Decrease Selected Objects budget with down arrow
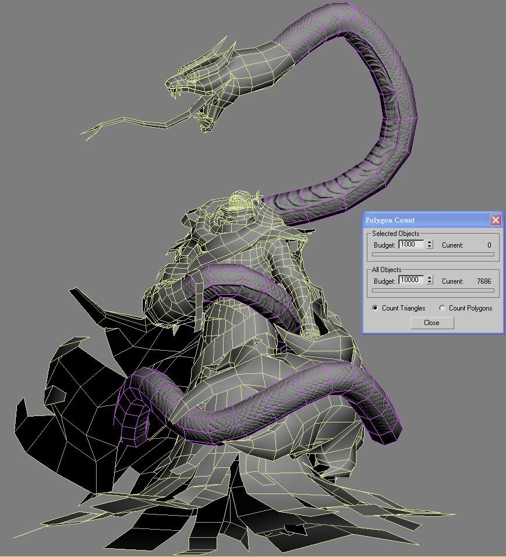Image resolution: width=506 pixels, height=557 pixels. [x=430, y=247]
